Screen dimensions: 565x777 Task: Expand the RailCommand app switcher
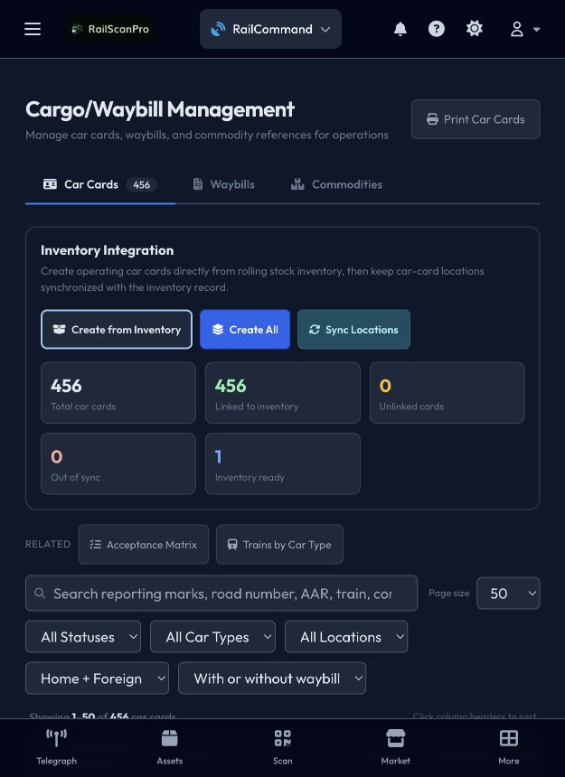tap(270, 29)
